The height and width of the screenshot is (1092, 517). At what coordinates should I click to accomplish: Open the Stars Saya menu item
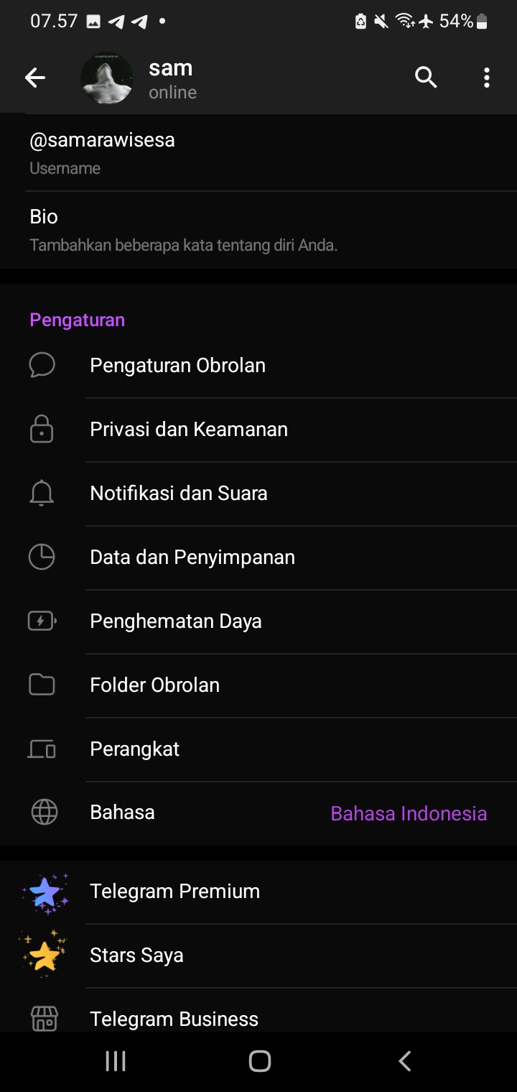[x=136, y=955]
